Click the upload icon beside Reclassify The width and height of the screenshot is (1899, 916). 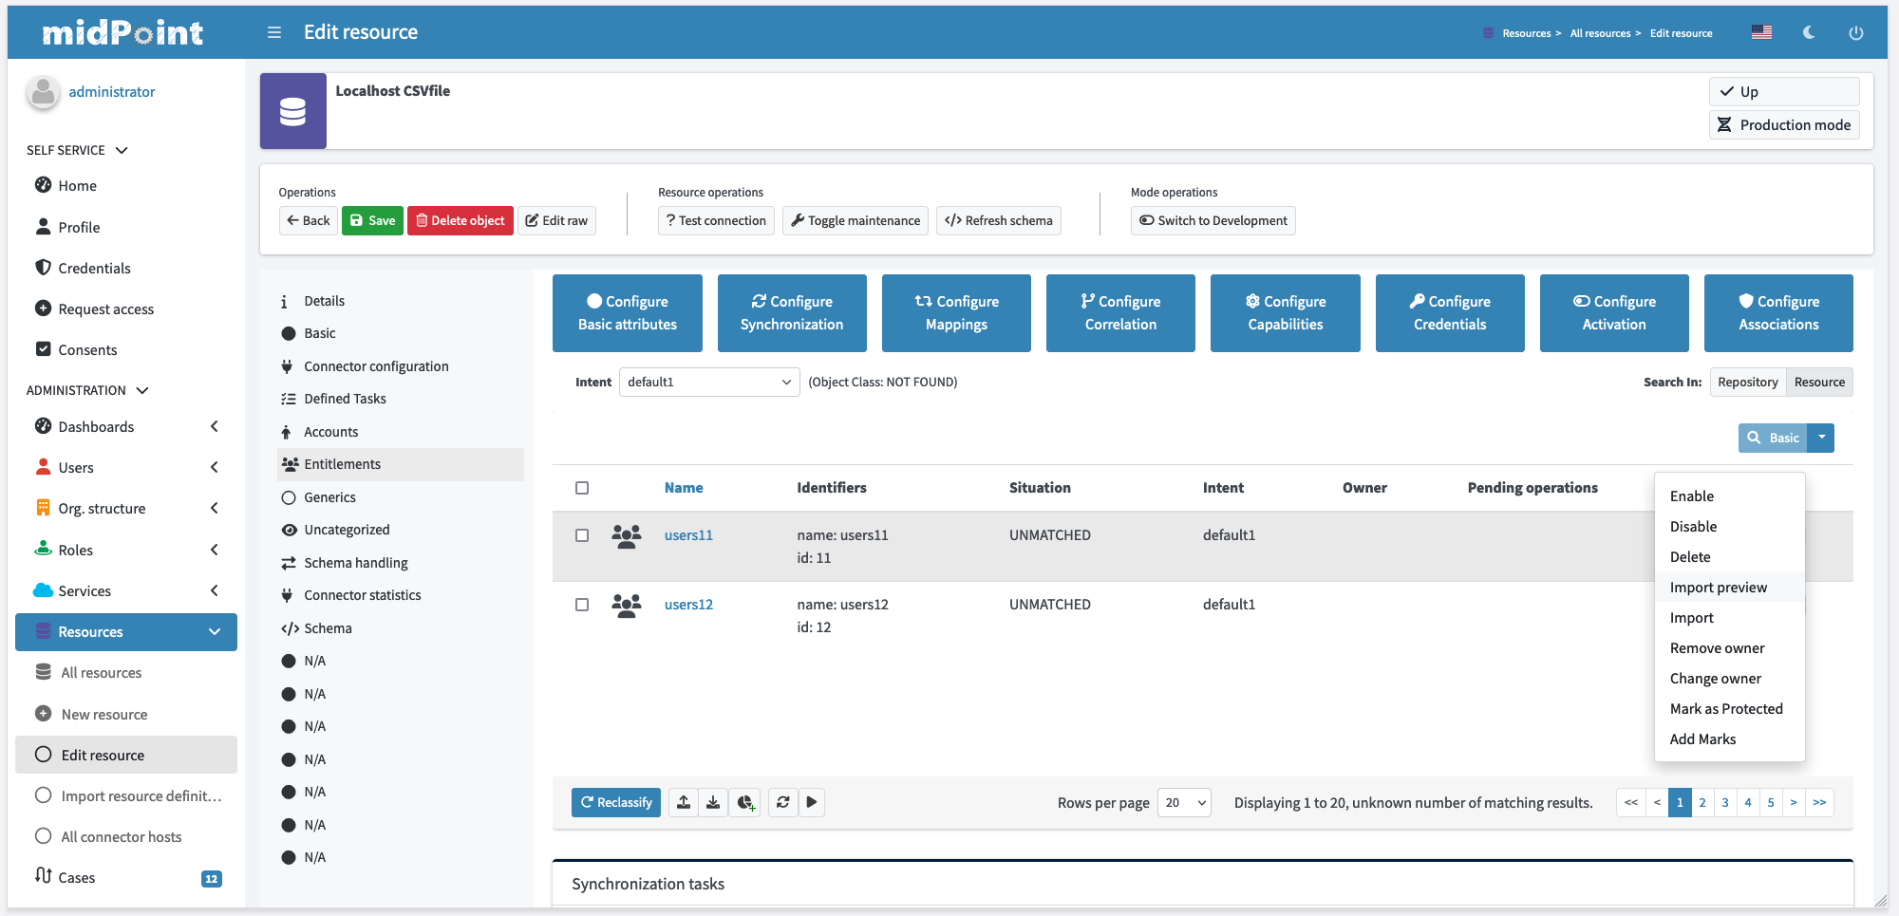point(684,802)
